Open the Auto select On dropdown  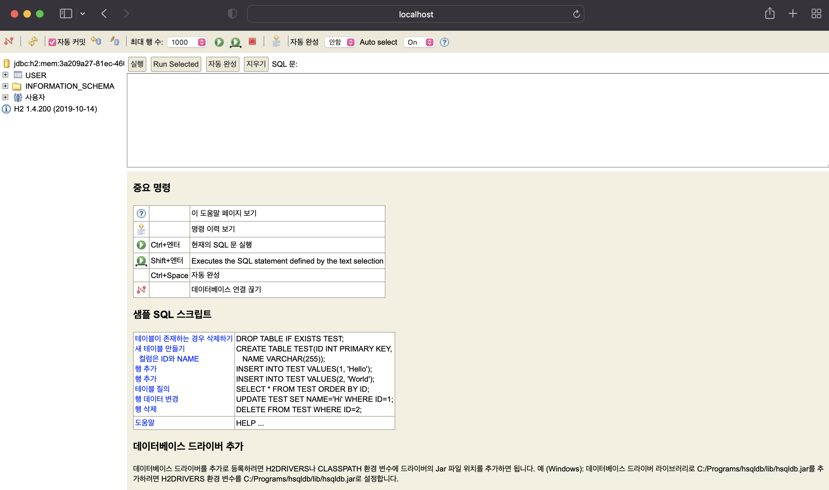click(x=419, y=42)
